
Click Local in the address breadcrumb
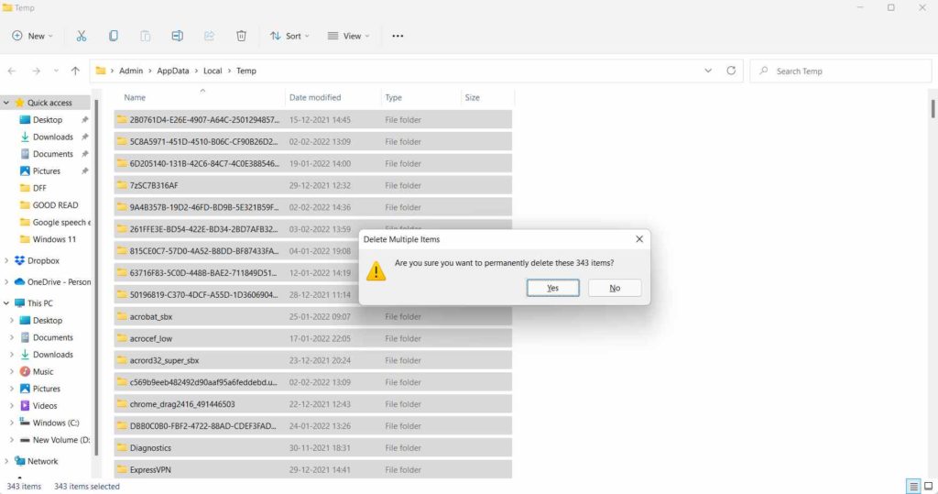click(x=213, y=71)
